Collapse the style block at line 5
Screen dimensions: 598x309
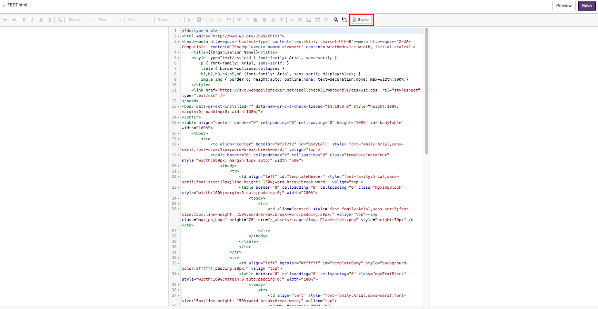click(179, 58)
